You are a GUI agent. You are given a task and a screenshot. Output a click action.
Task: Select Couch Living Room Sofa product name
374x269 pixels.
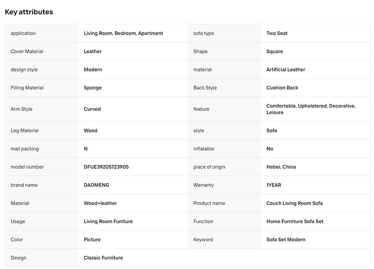point(294,203)
